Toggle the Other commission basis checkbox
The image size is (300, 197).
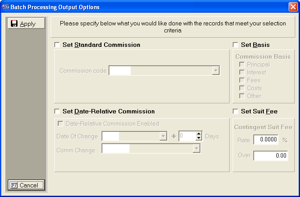[x=242, y=96]
